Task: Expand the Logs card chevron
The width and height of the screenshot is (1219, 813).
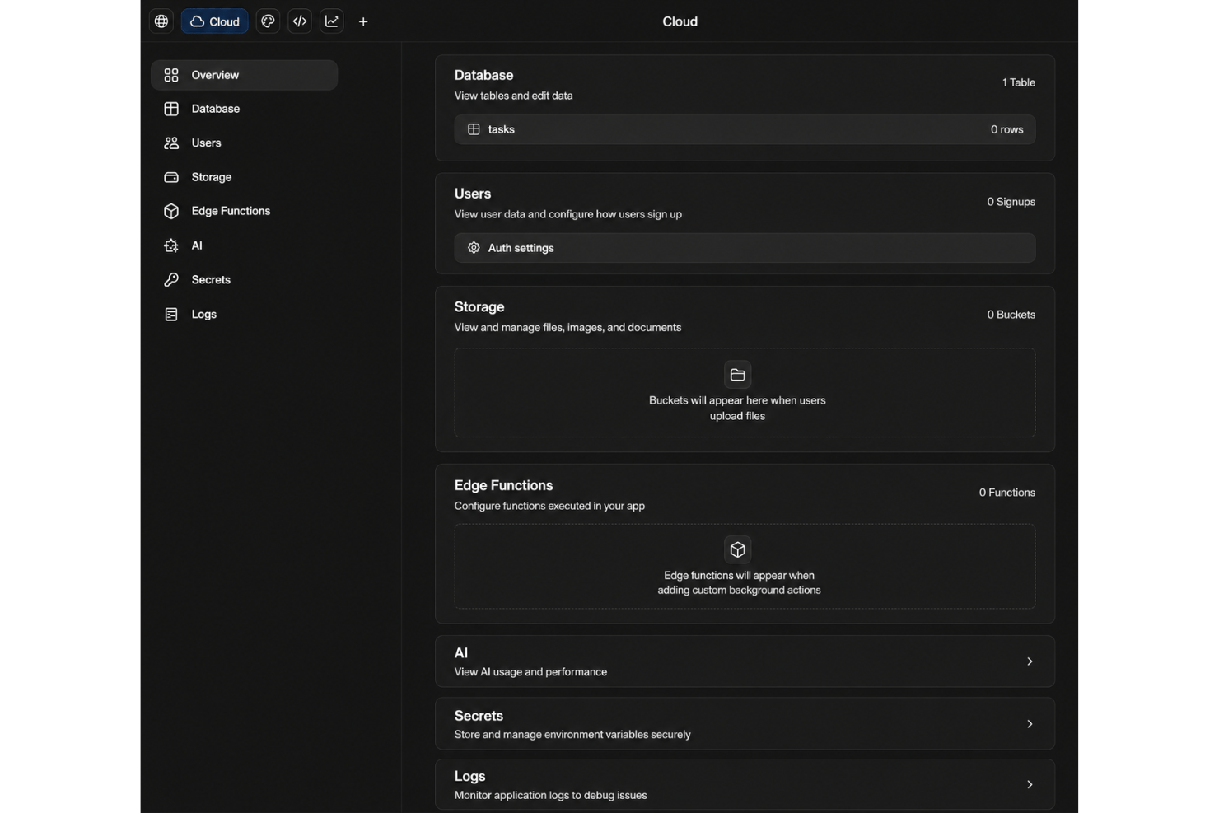Action: (x=1030, y=785)
